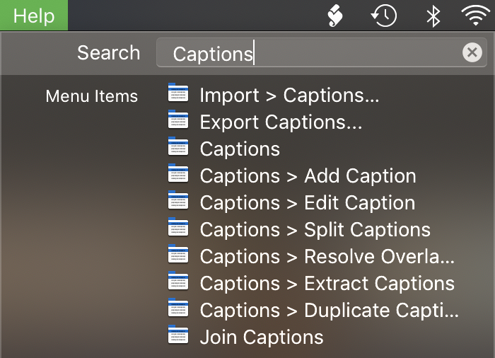Click the clear search text button
Image resolution: width=495 pixels, height=358 pixels.
[x=472, y=52]
